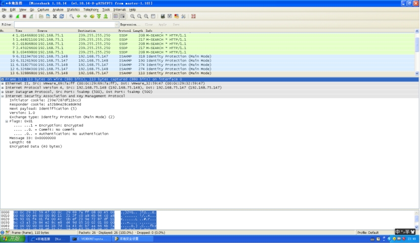Collapse the Flags: 0x01 subtree
The image size is (420, 243).
pos(7,121)
